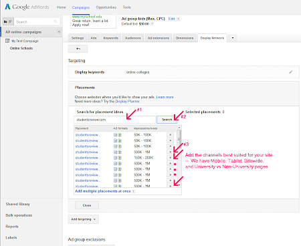Click the Impressions/week column header
Viewport: 301px width, 246px height.
(x=146, y=128)
